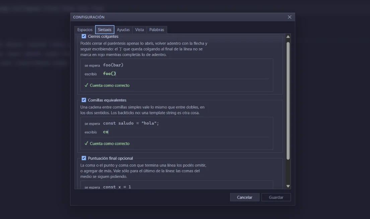Uncheck the Cierres colgantes checkbox
Screen dimensions: 370x219
tap(84, 36)
